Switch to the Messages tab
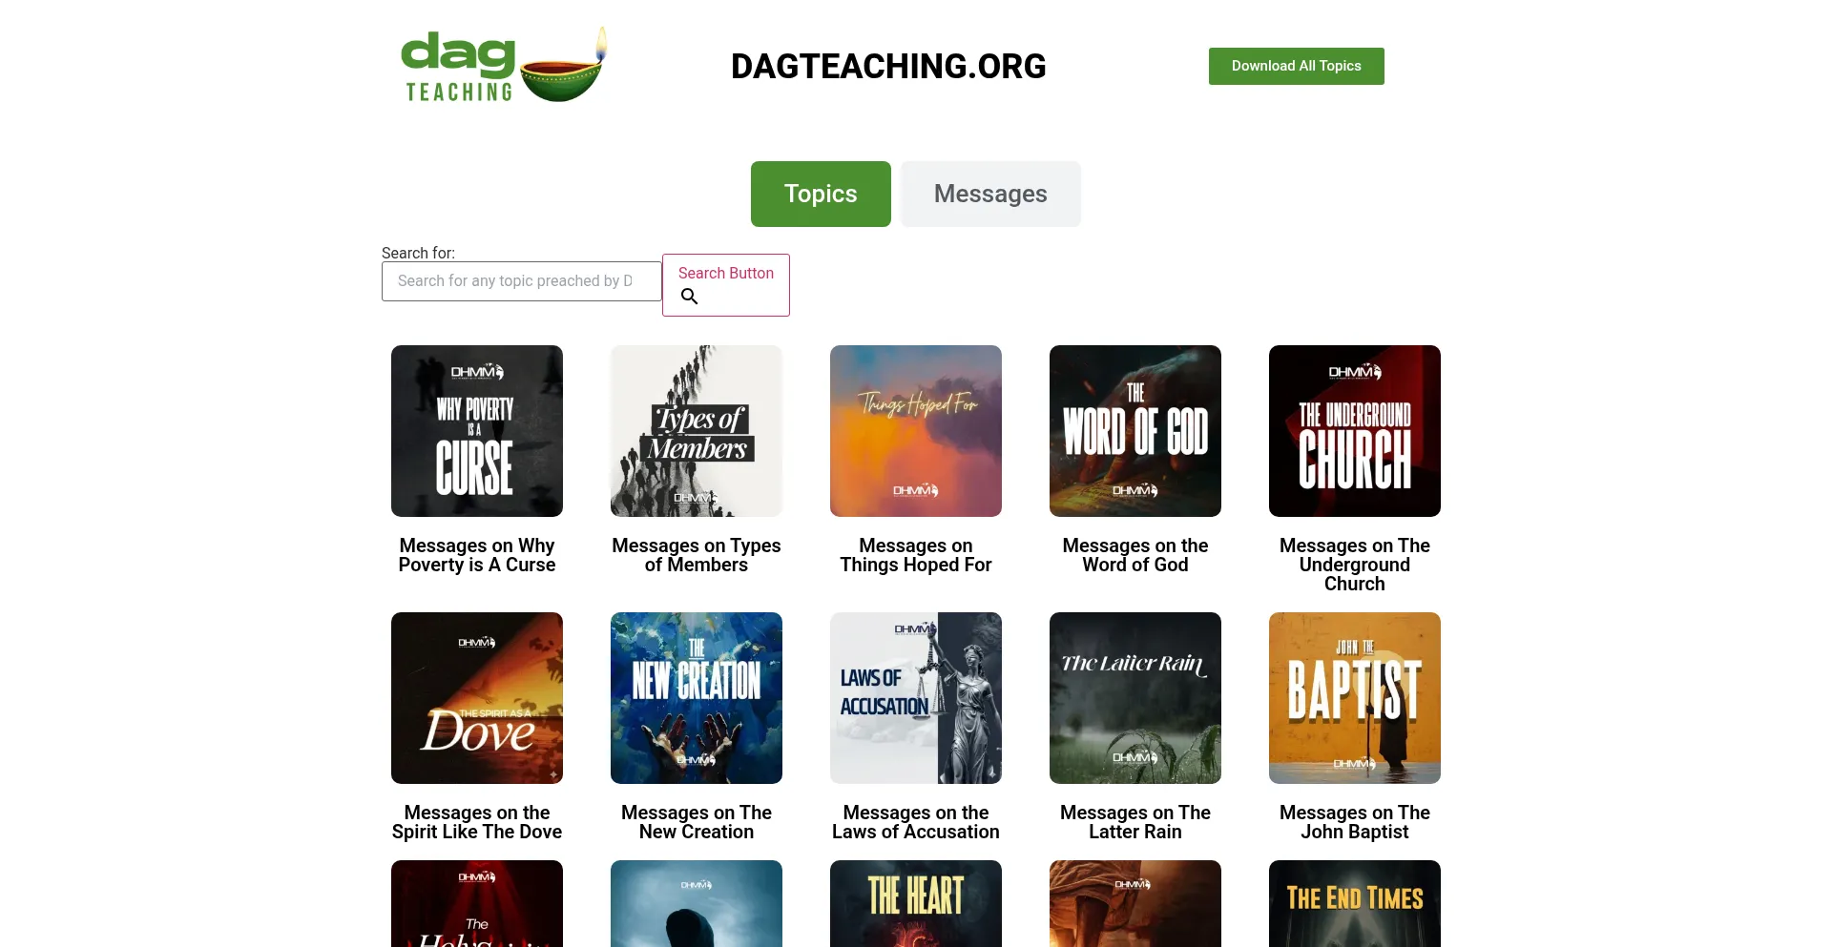This screenshot has height=947, width=1832. [990, 194]
